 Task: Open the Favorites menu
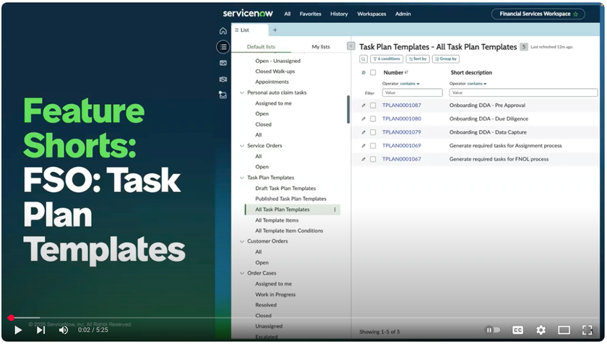click(x=311, y=14)
